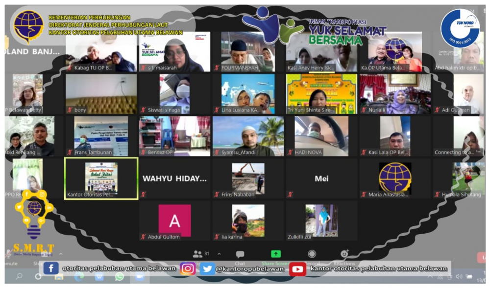This screenshot has width=490, height=288.
Task: Click the 'Connecting to a...' participant tile
Action: (x=459, y=136)
